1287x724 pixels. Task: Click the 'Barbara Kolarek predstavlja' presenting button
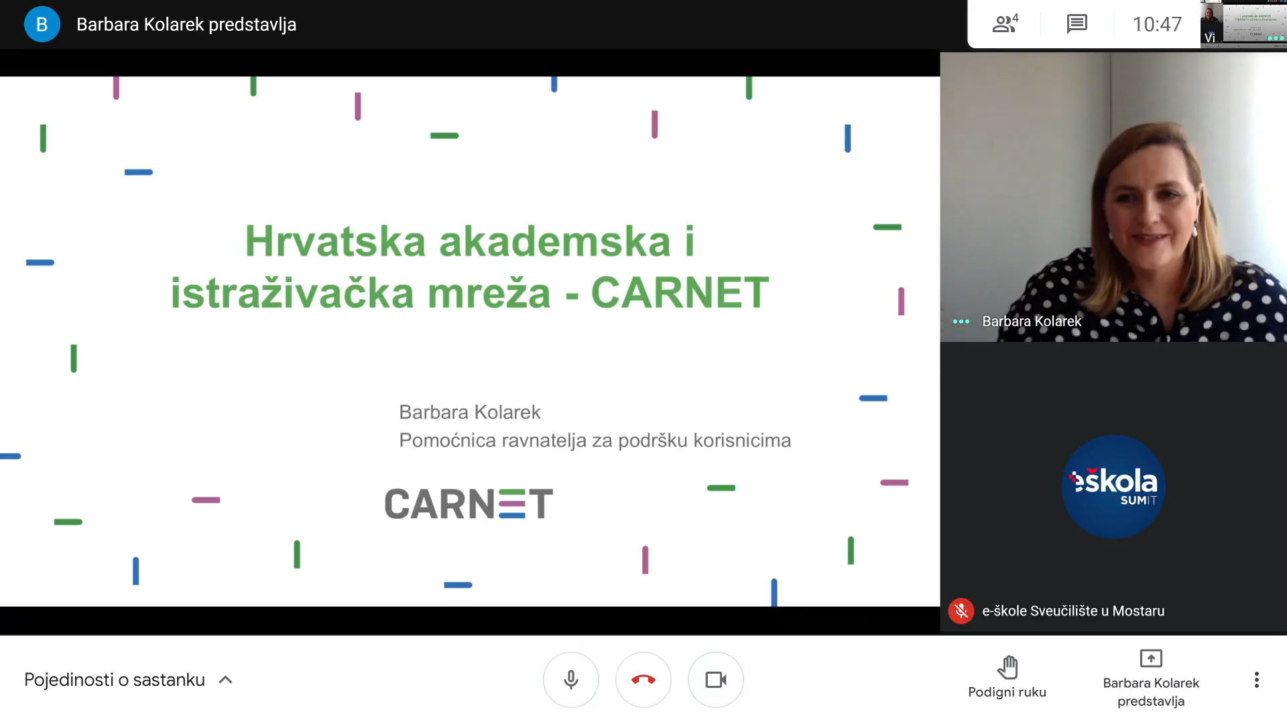(x=1151, y=678)
